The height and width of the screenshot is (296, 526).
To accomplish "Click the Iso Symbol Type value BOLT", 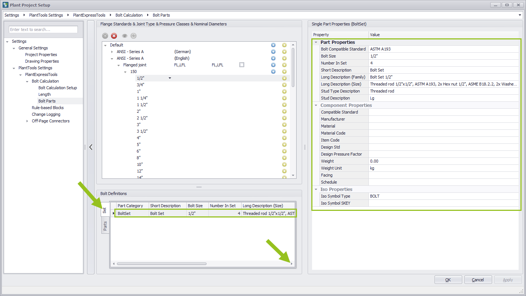I will coord(444,196).
